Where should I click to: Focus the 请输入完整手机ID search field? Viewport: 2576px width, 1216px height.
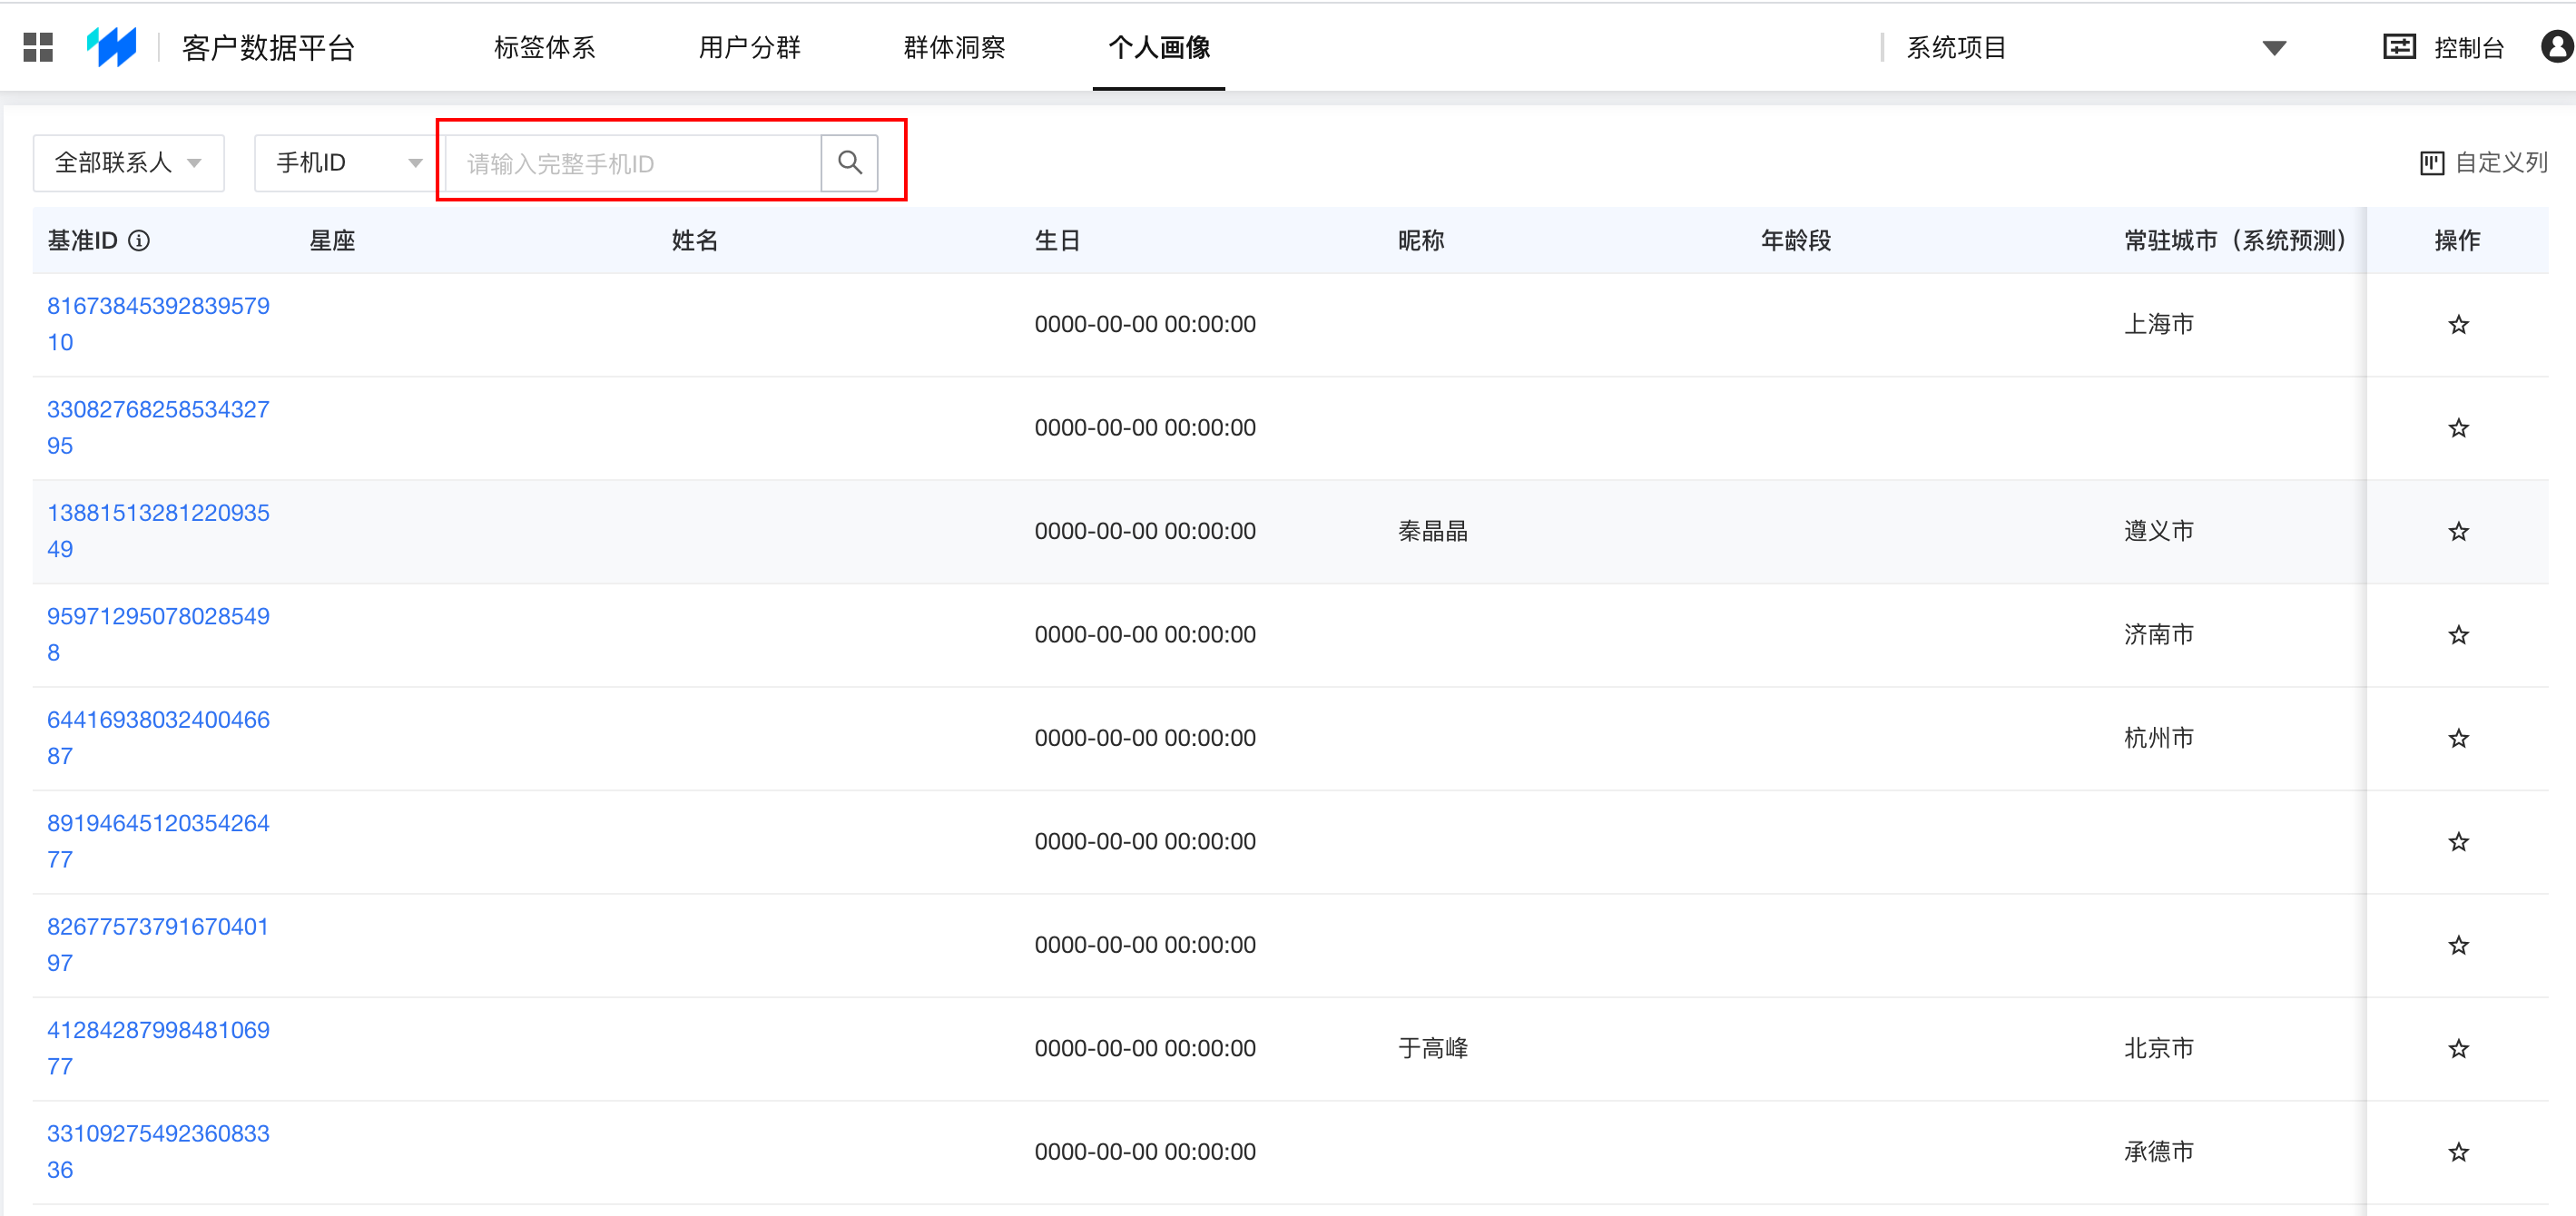pyautogui.click(x=632, y=163)
